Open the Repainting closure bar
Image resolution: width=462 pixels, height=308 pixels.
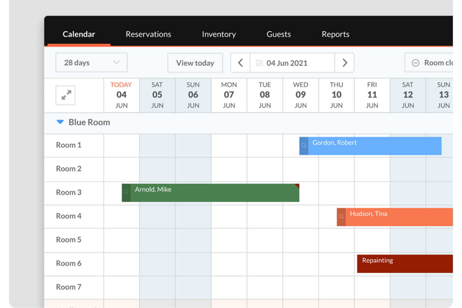405,264
